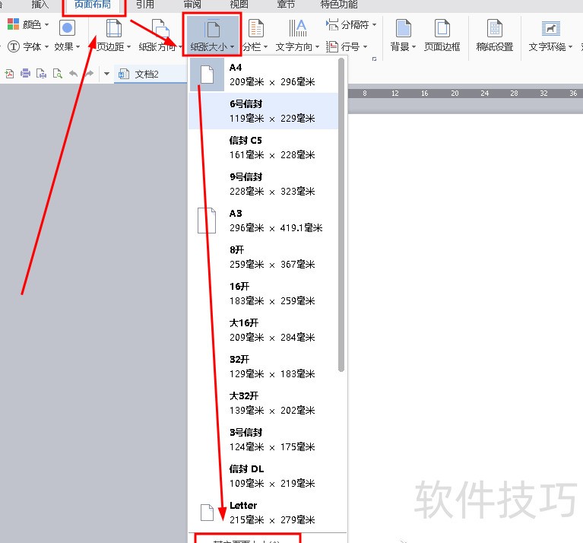Click the 行号 line numbers icon
The image size is (583, 543).
(x=332, y=46)
